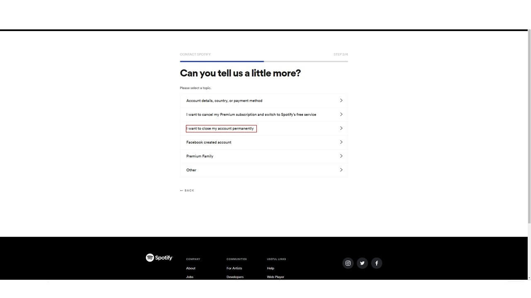The image size is (531, 298).
Task: Click the CONTACT SPOTIFY header label
Action: (195, 54)
